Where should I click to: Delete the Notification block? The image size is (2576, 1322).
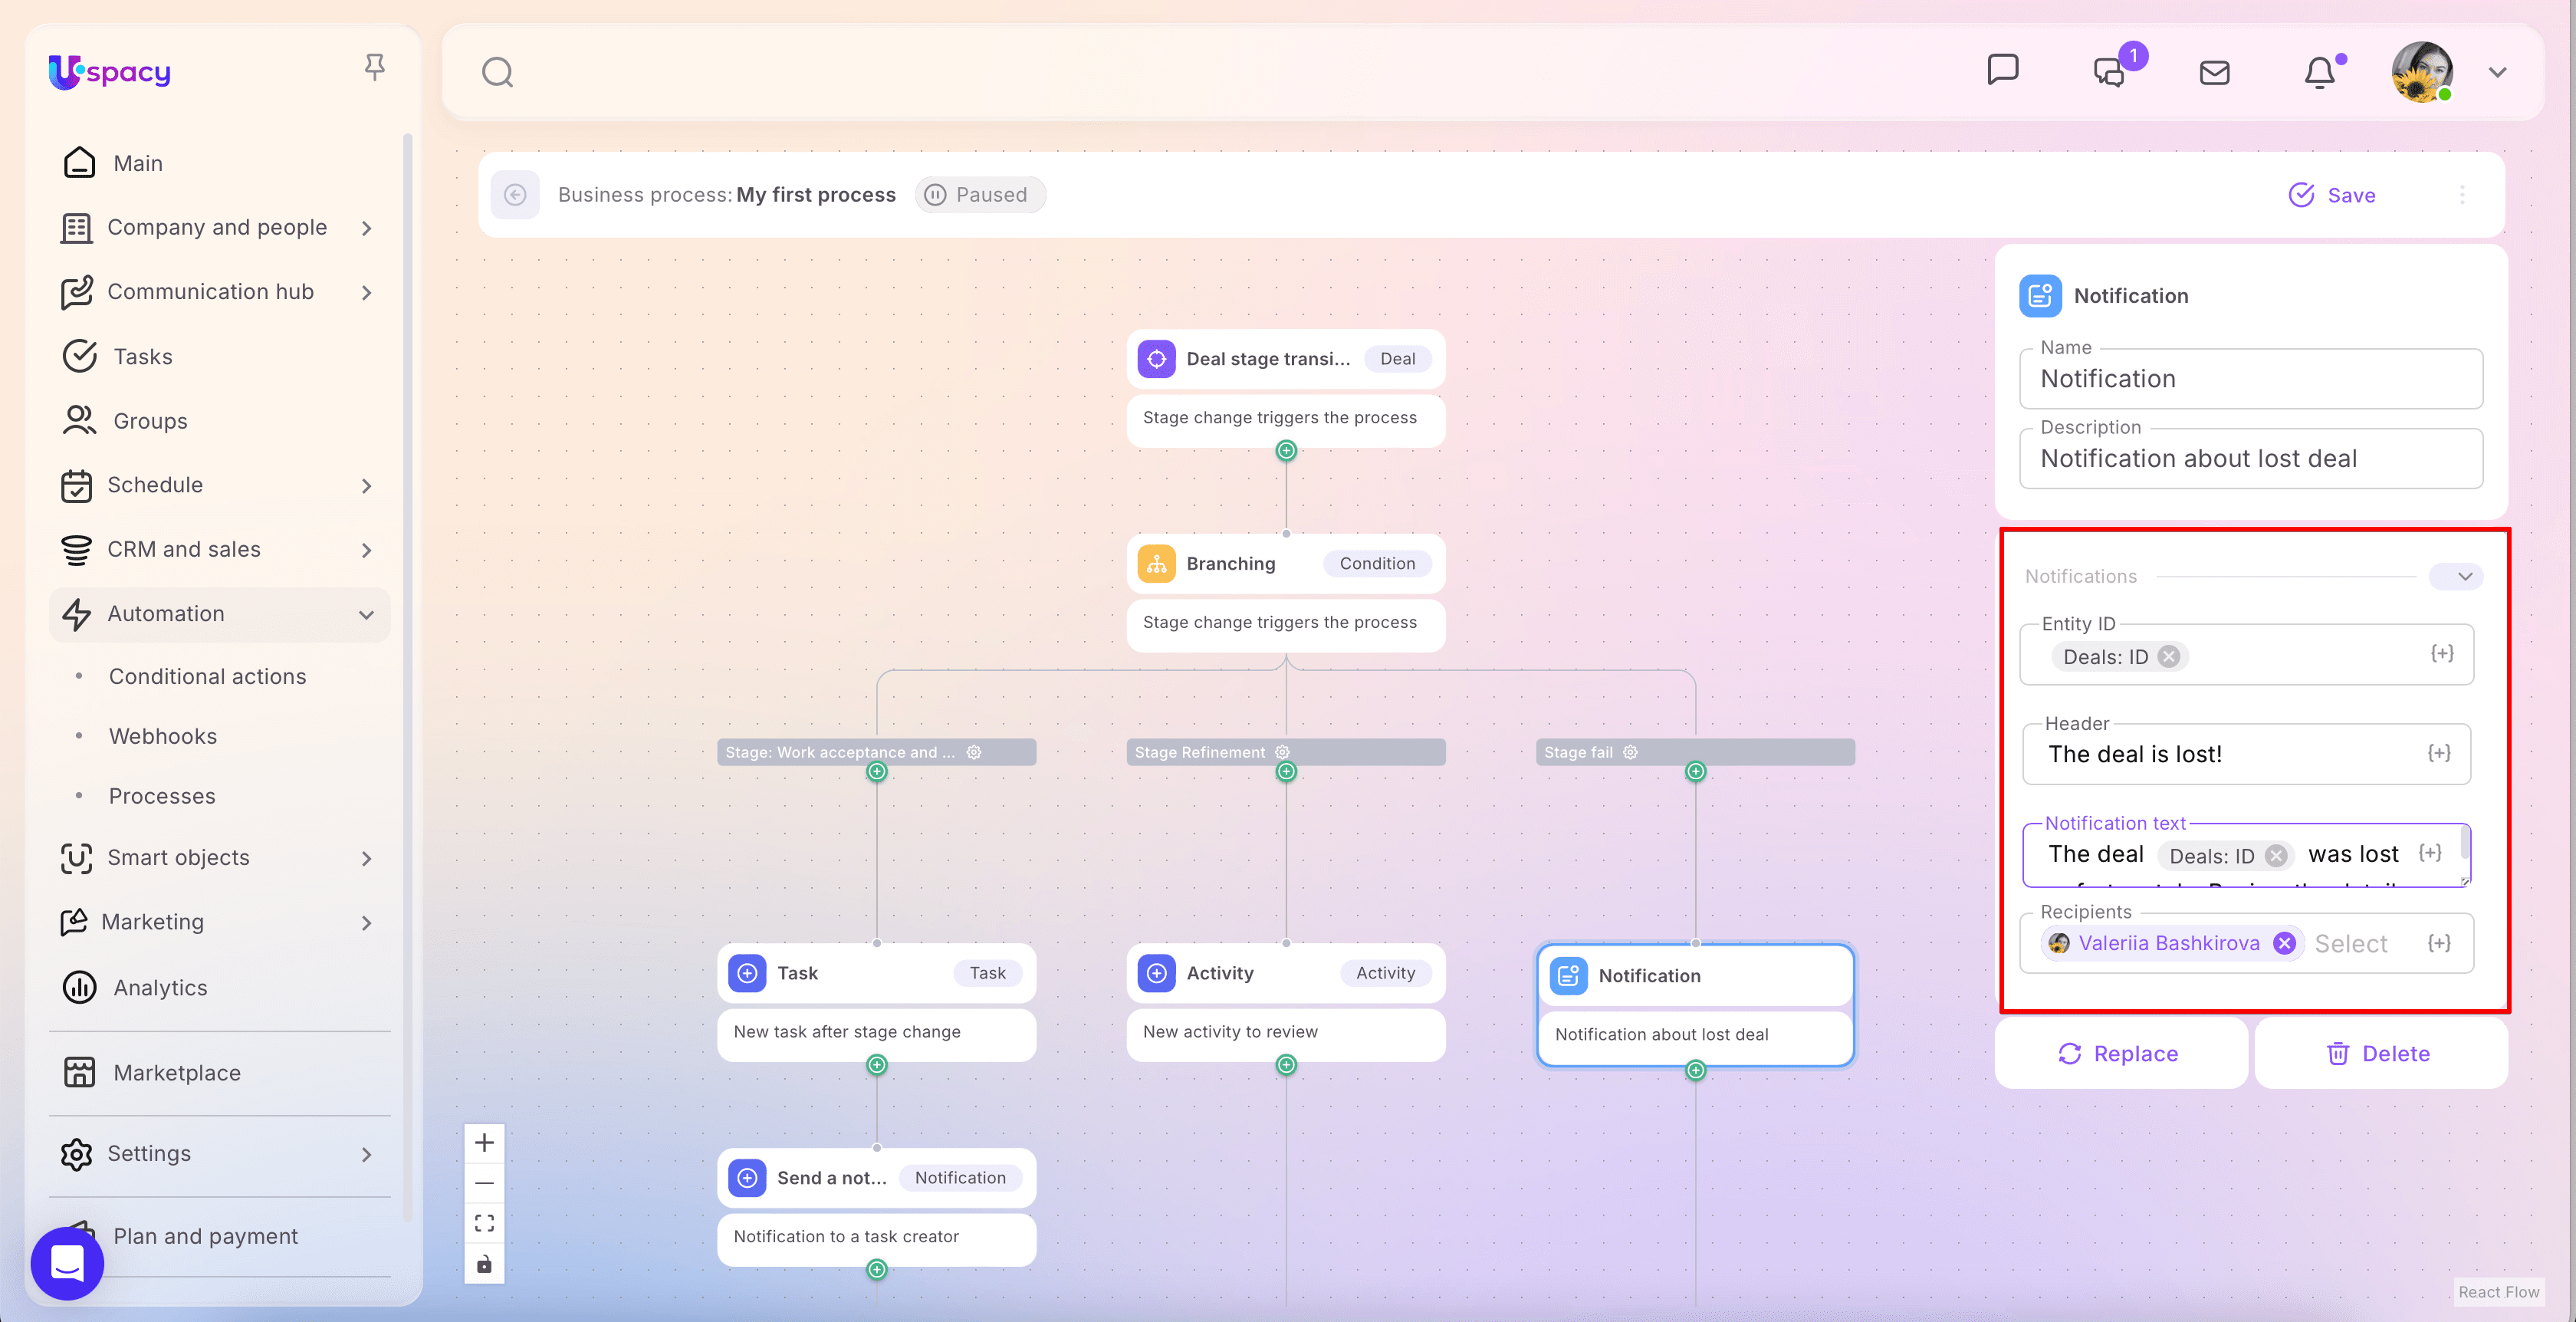tap(2379, 1053)
